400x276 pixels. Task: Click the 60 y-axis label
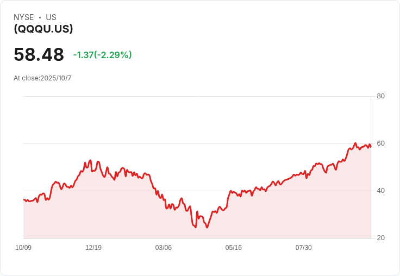(380, 143)
